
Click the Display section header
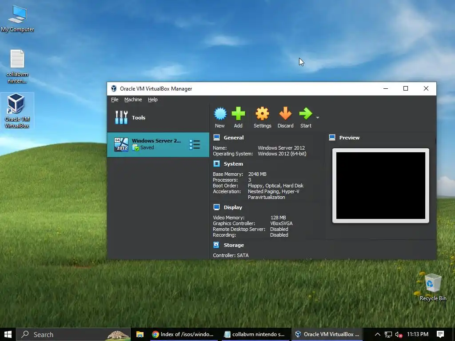(233, 207)
